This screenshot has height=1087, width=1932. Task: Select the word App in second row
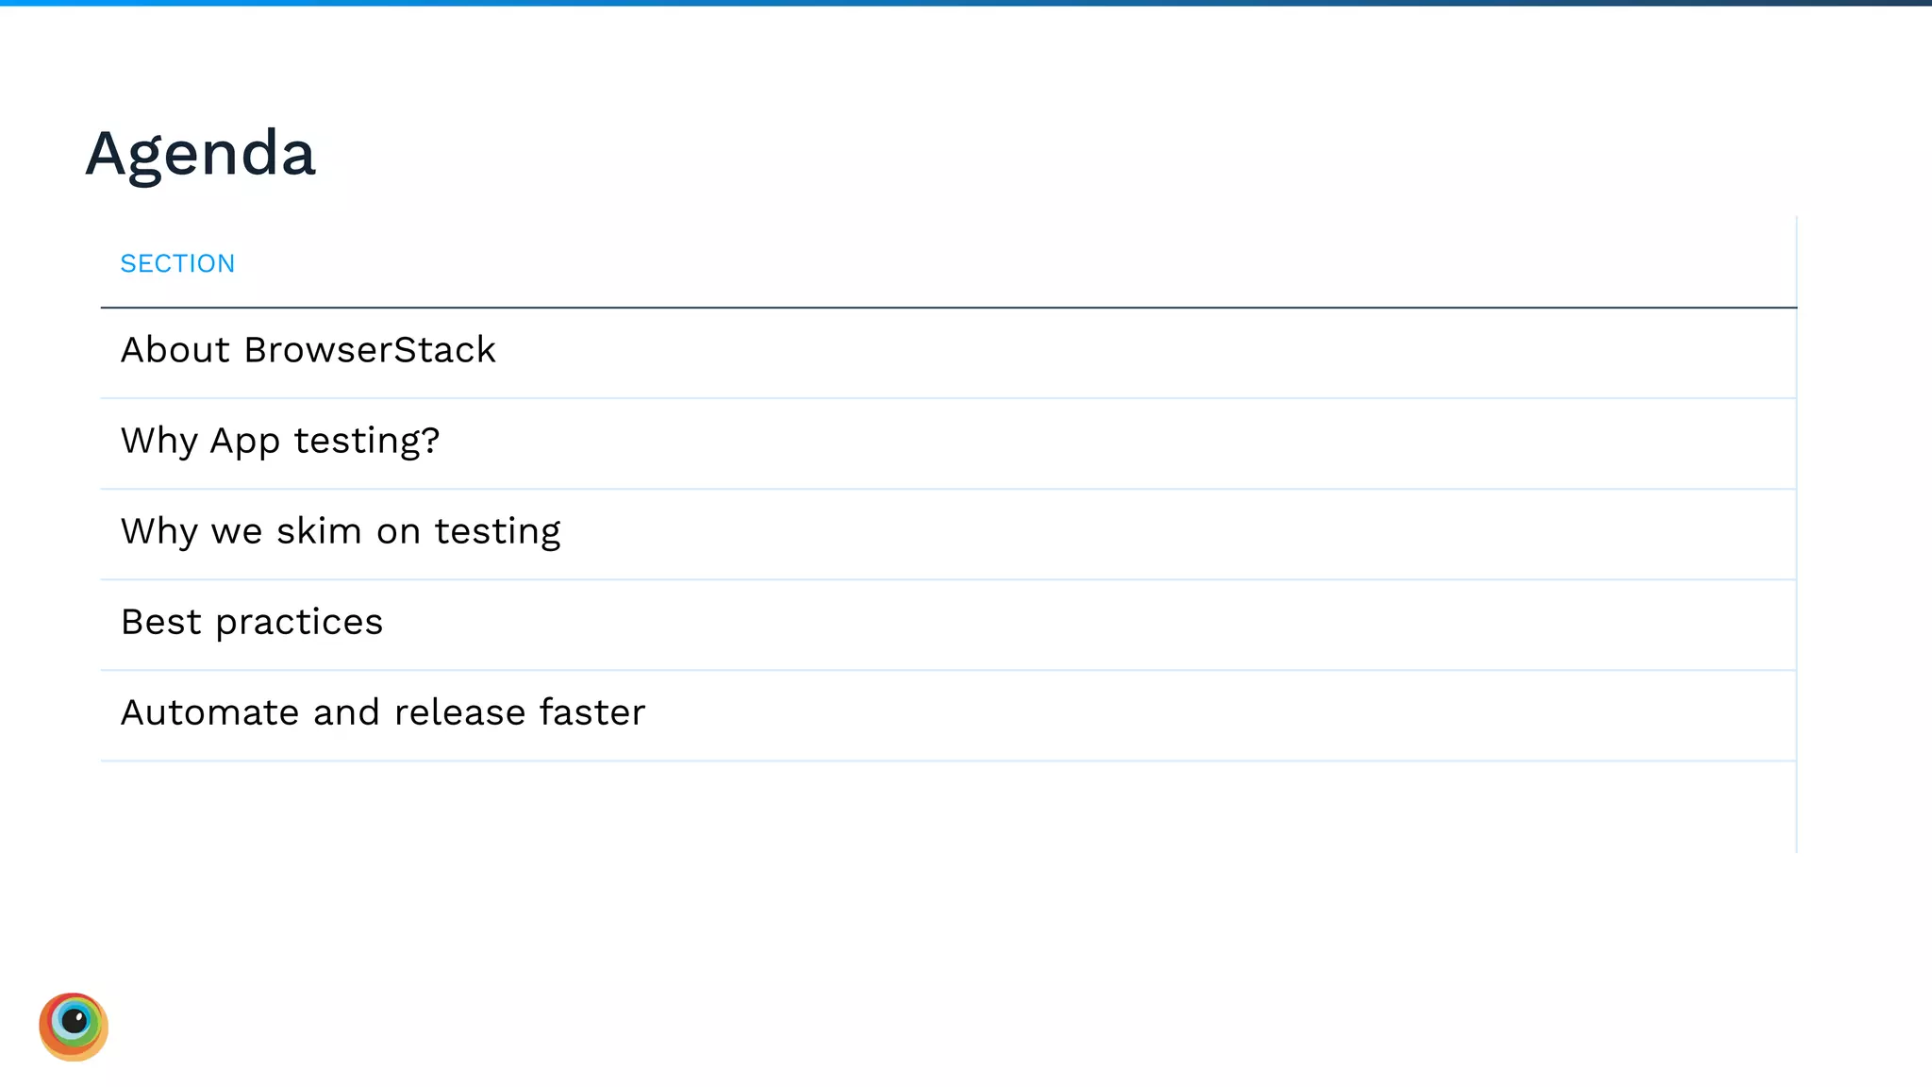[x=244, y=442]
